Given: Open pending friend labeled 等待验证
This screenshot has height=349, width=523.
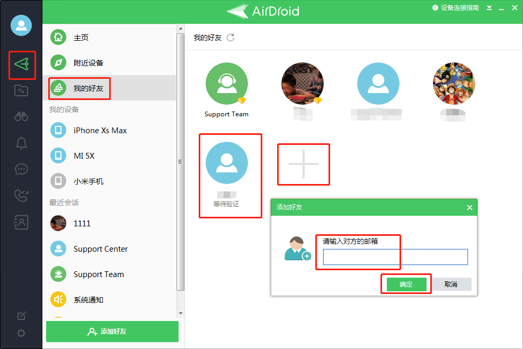Looking at the screenshot, I should coord(227,163).
